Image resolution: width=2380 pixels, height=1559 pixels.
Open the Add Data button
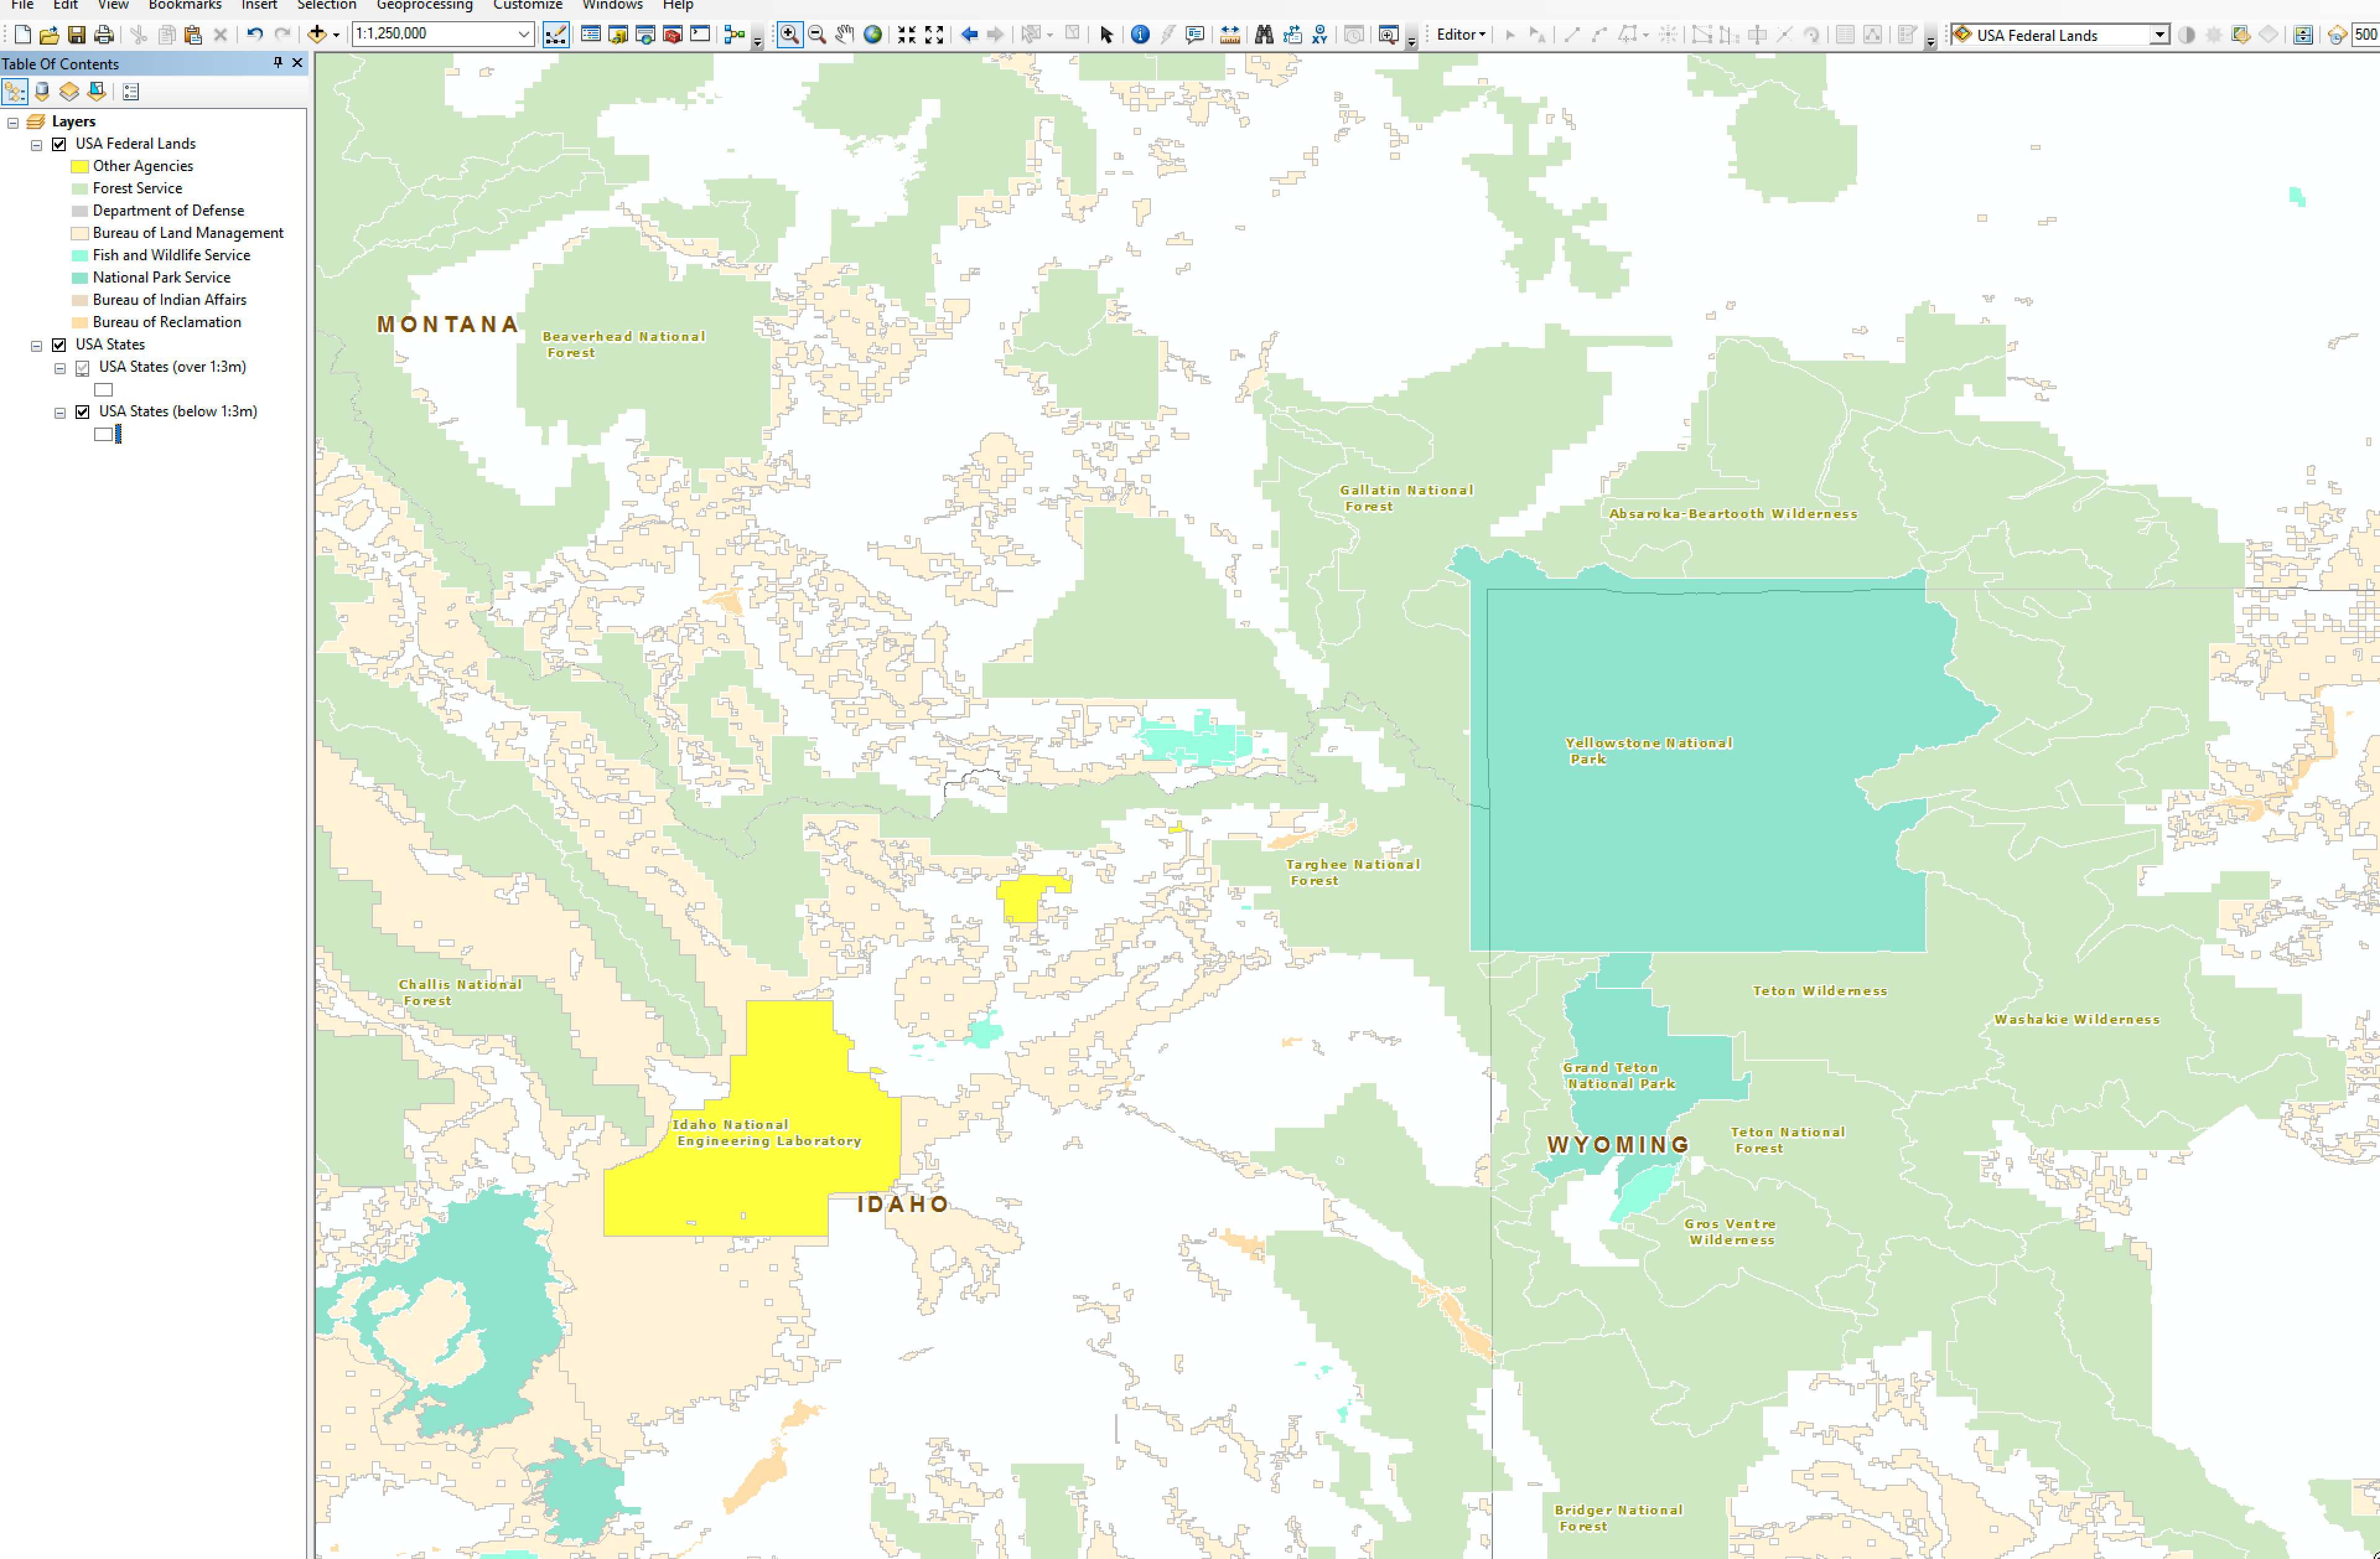[x=317, y=35]
